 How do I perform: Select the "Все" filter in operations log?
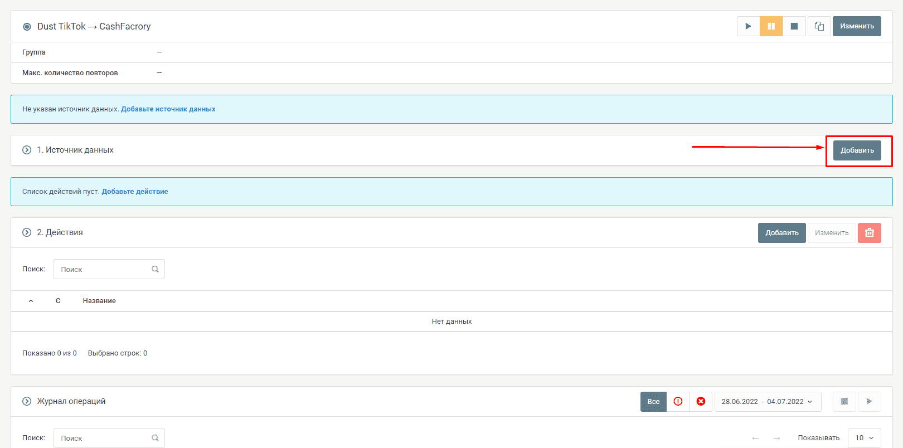[x=653, y=401]
